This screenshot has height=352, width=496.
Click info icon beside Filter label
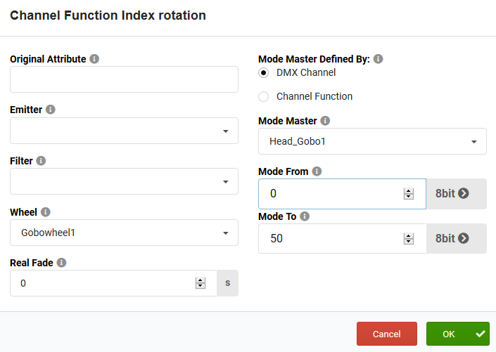[x=41, y=161]
